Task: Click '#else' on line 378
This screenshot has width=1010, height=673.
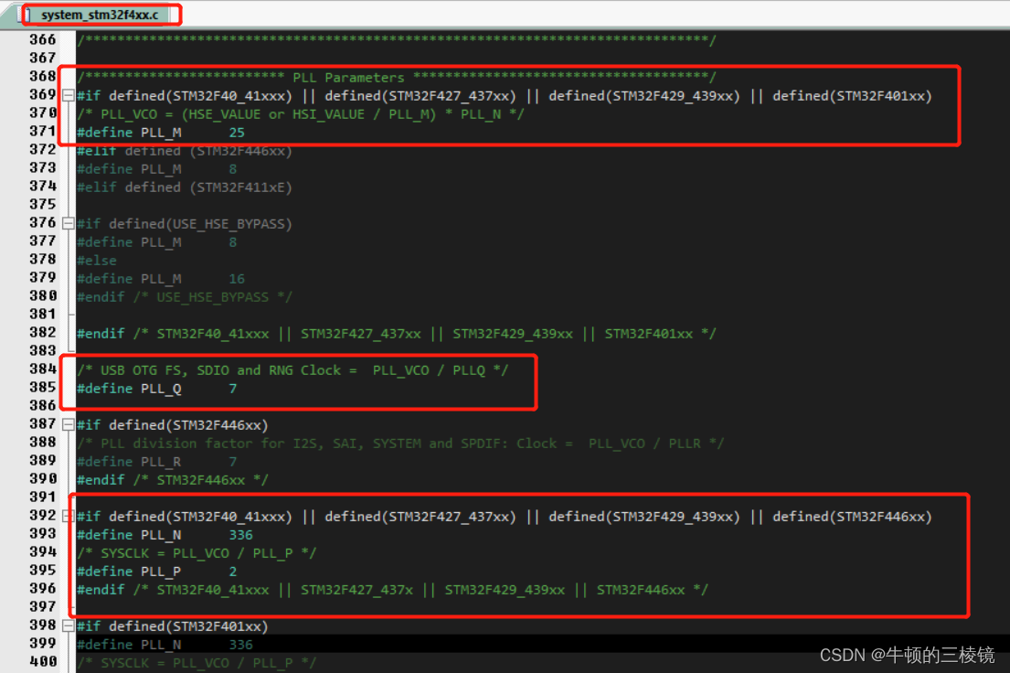Action: pos(97,261)
